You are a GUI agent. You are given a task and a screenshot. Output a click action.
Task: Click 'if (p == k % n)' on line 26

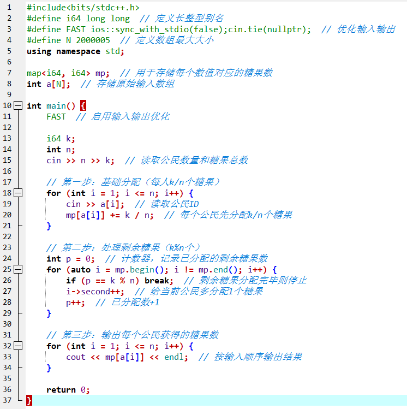(x=103, y=281)
